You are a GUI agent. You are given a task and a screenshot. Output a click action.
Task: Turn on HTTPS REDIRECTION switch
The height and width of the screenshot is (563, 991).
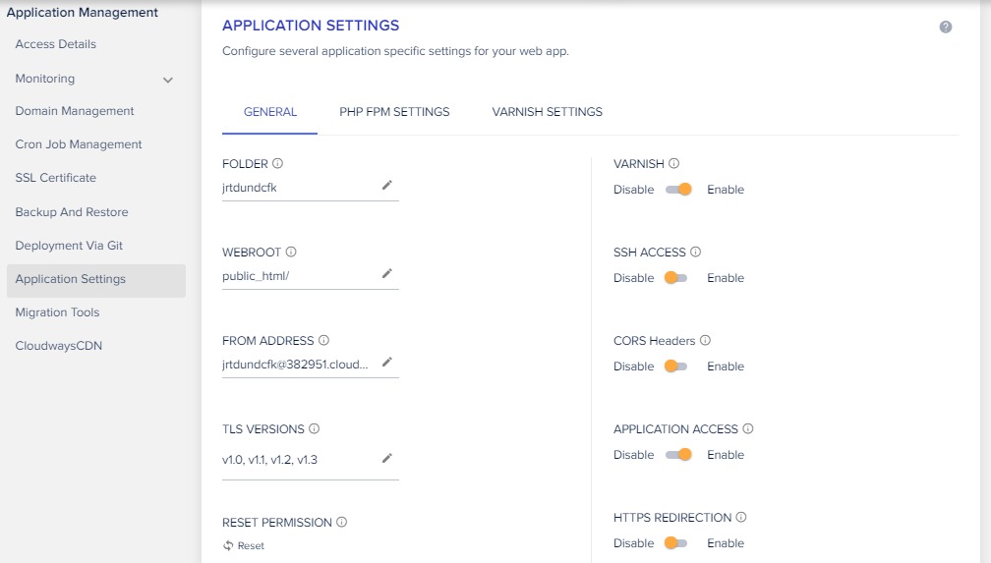675,543
